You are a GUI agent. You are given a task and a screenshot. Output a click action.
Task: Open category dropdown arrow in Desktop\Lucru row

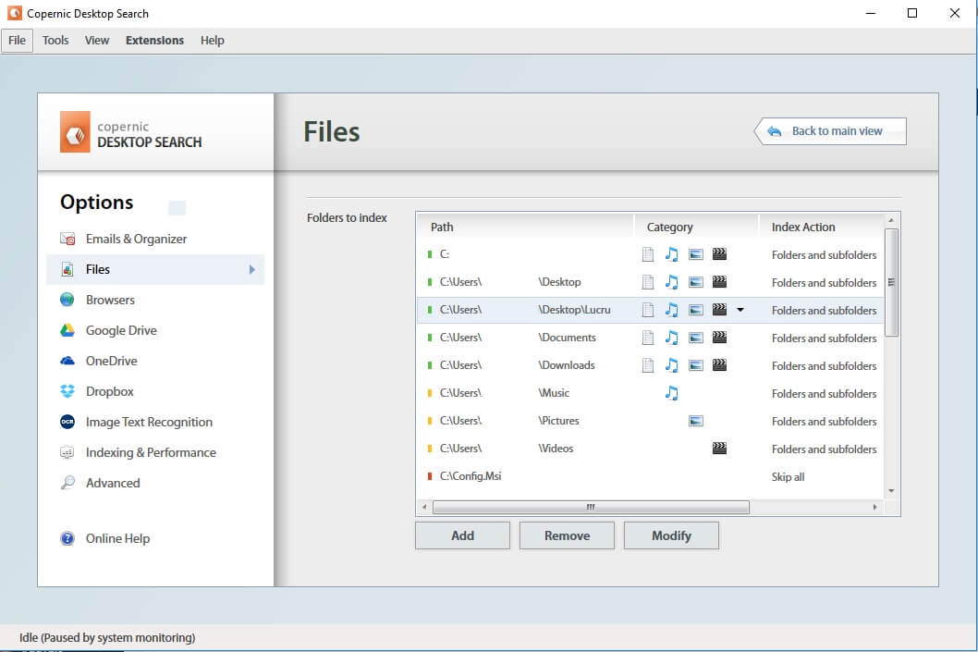(740, 310)
